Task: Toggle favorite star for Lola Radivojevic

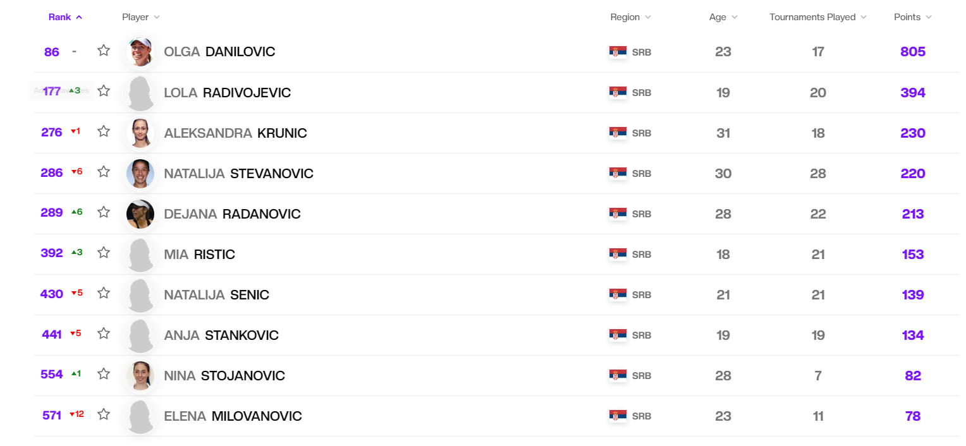Action: 104,91
